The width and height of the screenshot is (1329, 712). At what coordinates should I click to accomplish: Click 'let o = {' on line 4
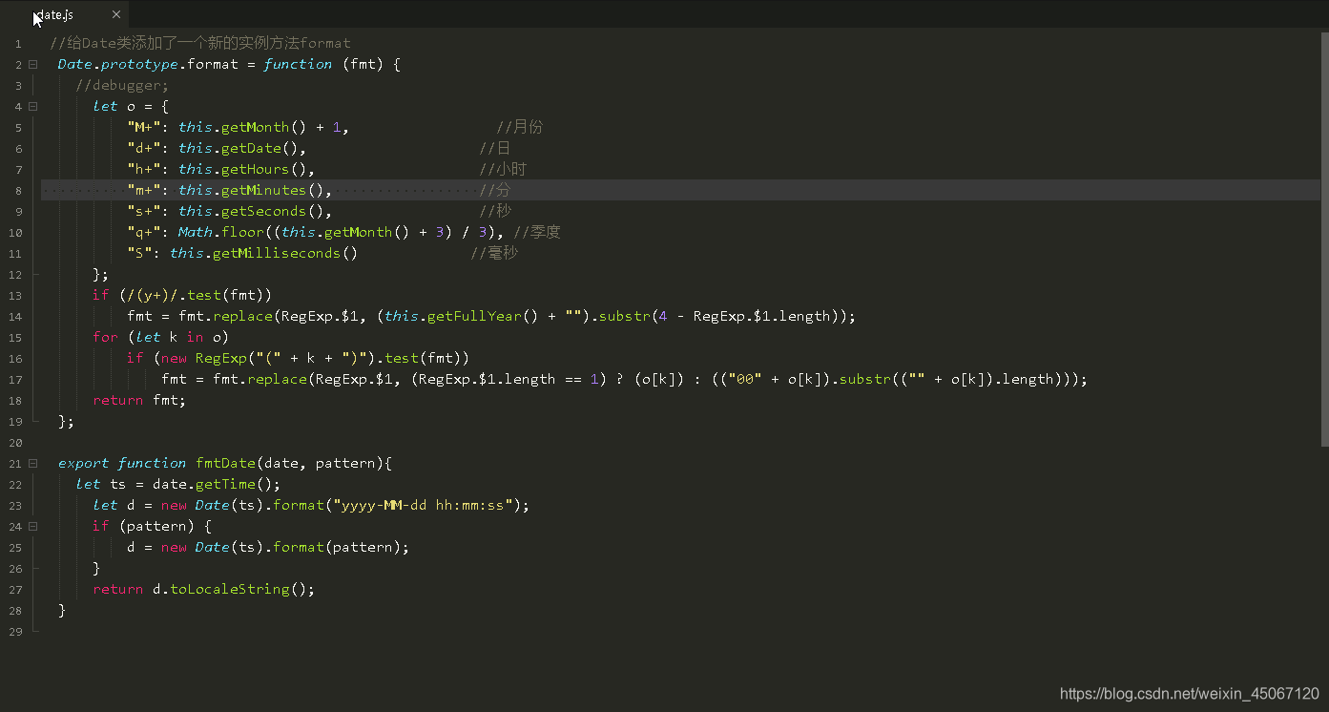click(131, 107)
